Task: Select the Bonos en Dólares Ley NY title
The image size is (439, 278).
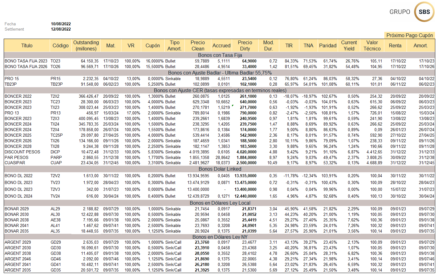Action: click(220, 237)
